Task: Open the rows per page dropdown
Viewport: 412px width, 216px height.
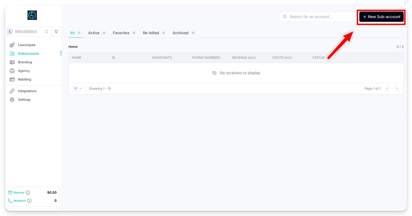Action: (x=77, y=89)
